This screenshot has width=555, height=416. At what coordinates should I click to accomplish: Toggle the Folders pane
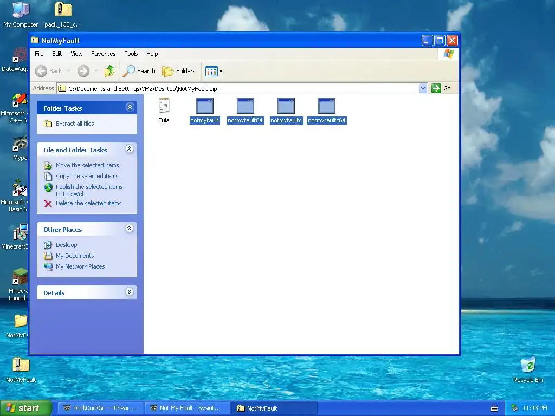179,71
